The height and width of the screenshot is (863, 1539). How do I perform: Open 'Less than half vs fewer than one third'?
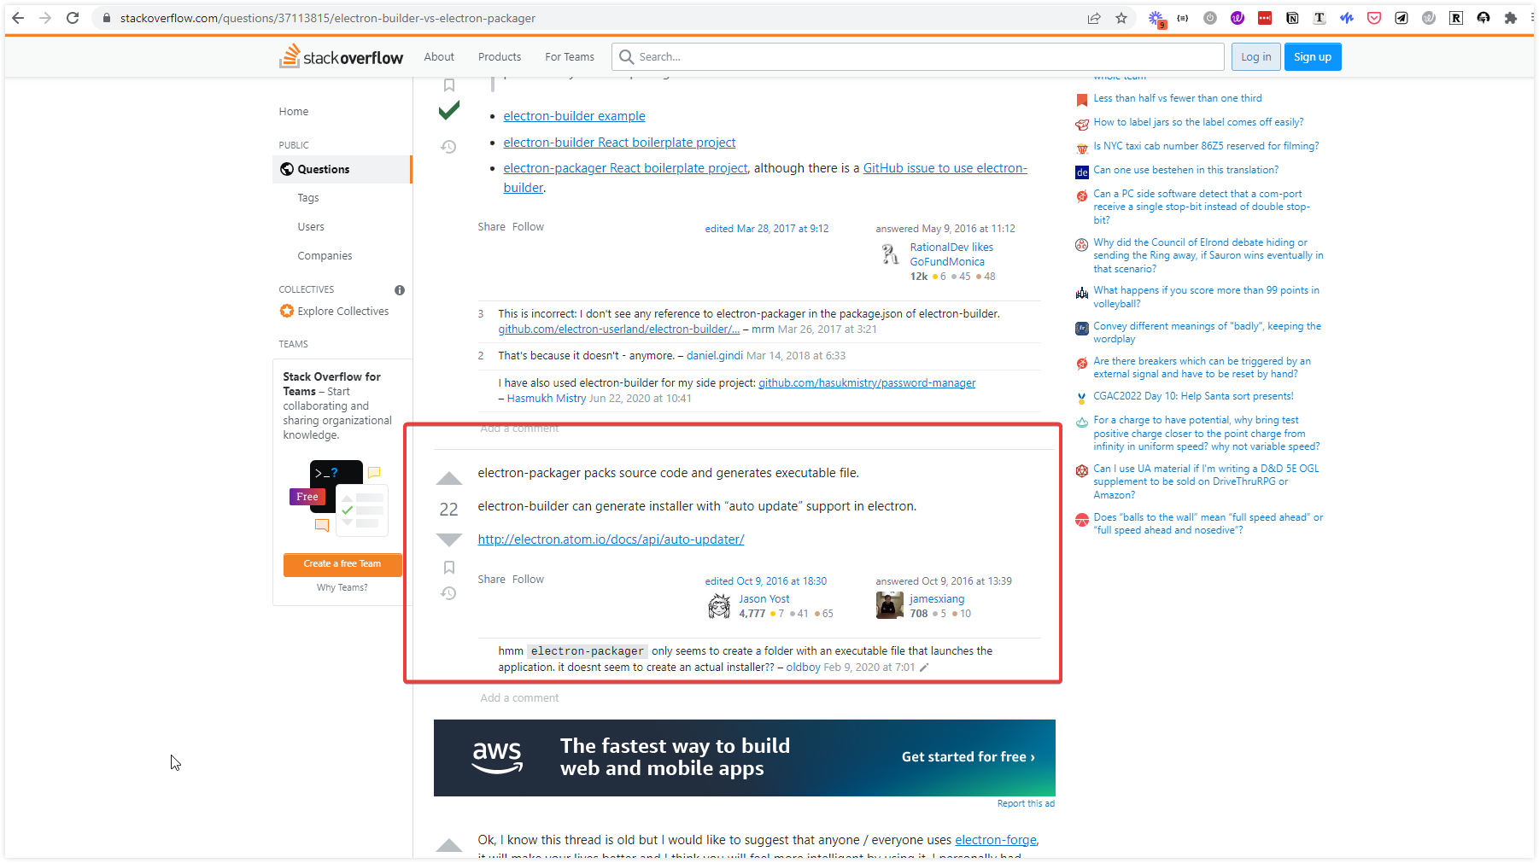coord(1178,99)
